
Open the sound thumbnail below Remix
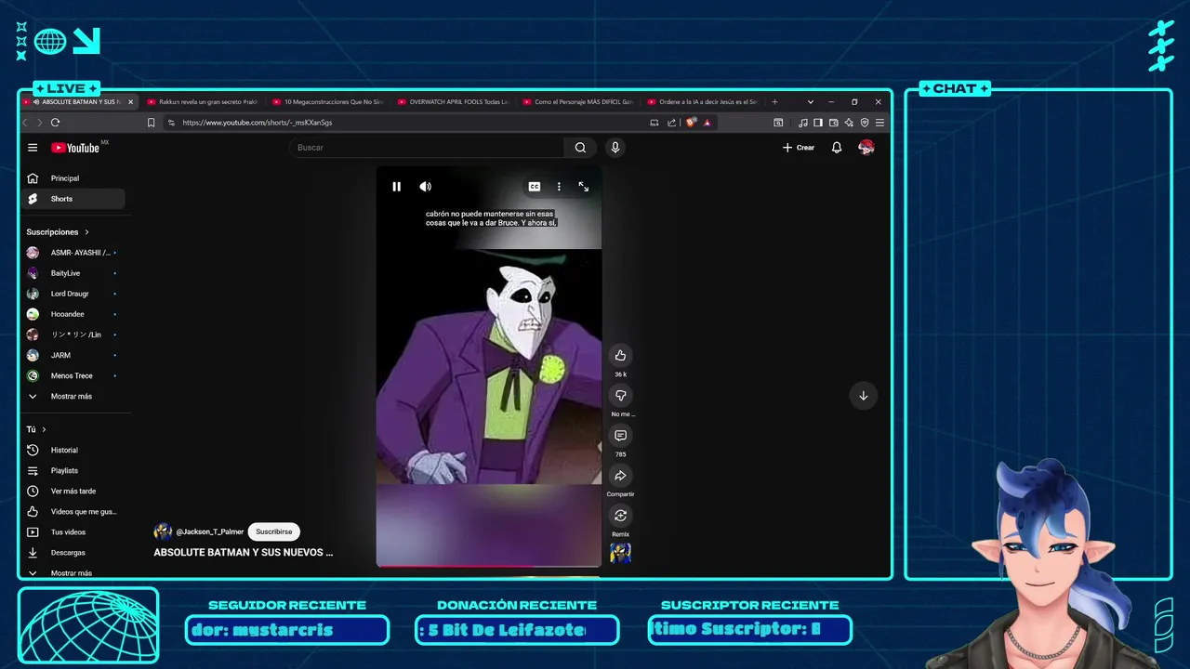coord(620,553)
